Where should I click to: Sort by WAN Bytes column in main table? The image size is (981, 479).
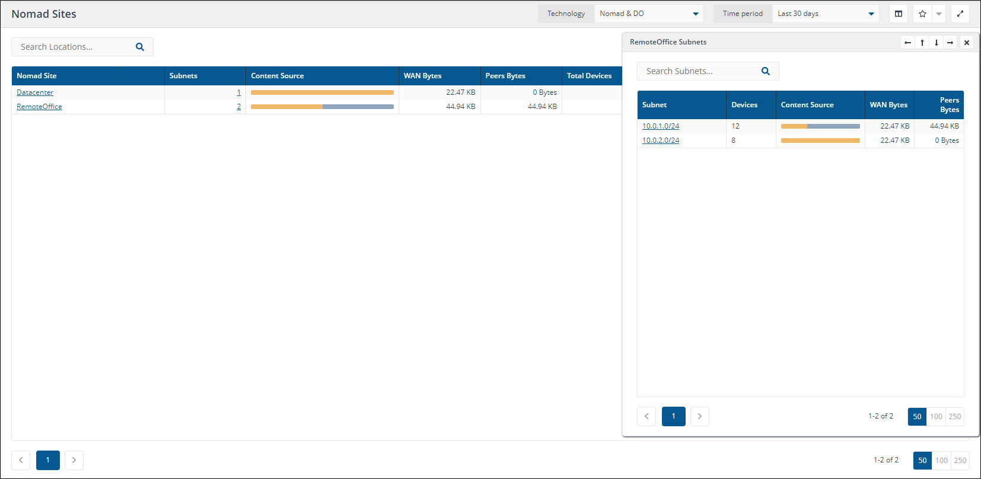click(x=422, y=76)
